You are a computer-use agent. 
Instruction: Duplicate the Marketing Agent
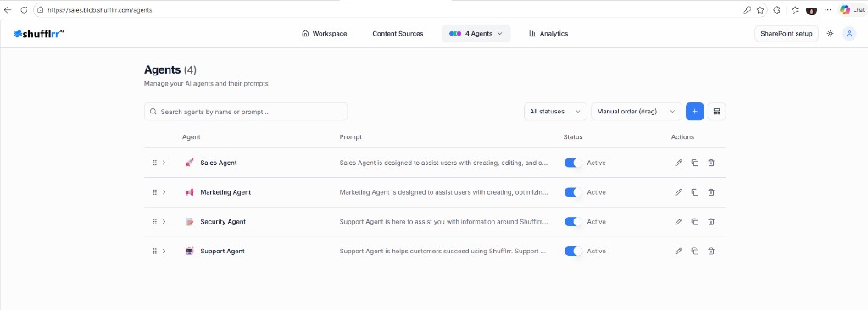pyautogui.click(x=695, y=192)
